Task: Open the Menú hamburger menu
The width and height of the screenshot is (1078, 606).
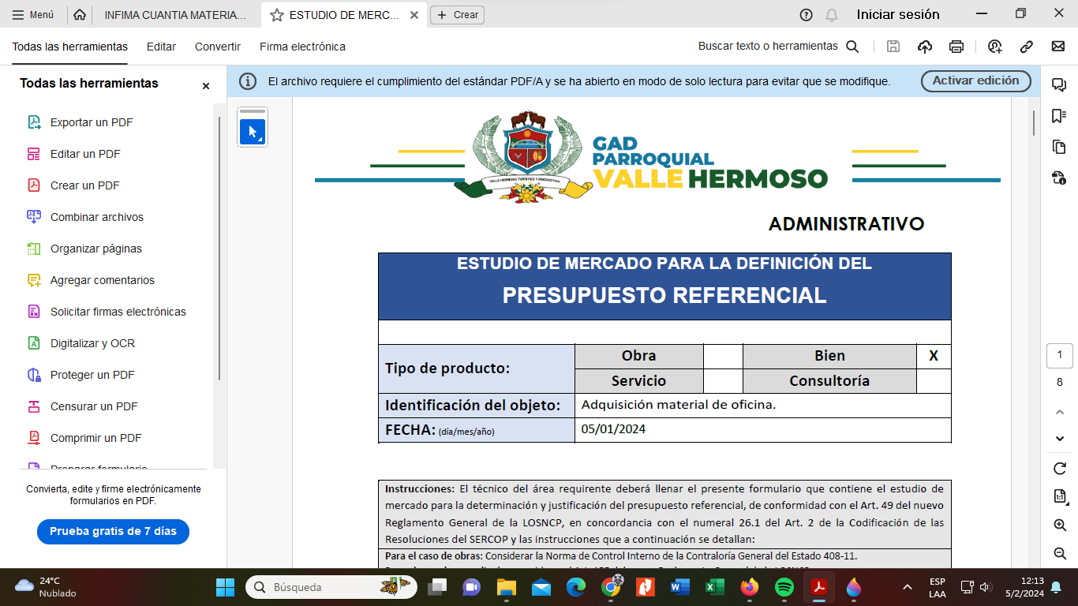Action: (x=33, y=15)
